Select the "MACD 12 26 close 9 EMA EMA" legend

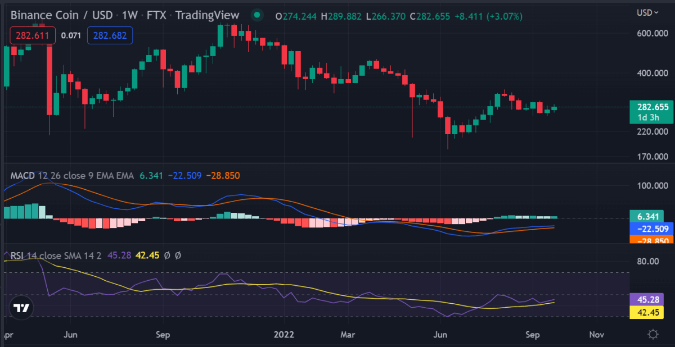(x=72, y=176)
